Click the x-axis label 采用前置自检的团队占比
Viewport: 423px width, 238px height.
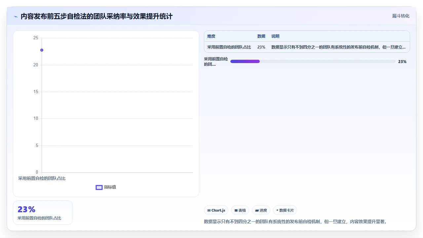click(x=42, y=179)
